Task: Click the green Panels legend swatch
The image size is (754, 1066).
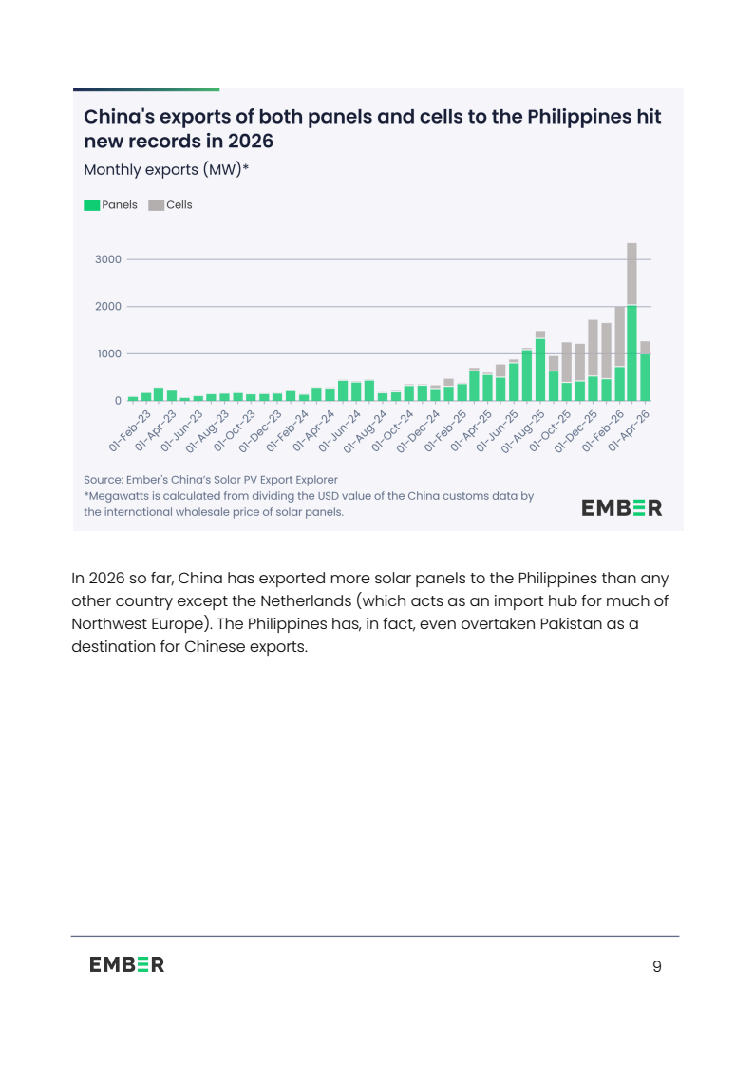Action: pos(92,205)
